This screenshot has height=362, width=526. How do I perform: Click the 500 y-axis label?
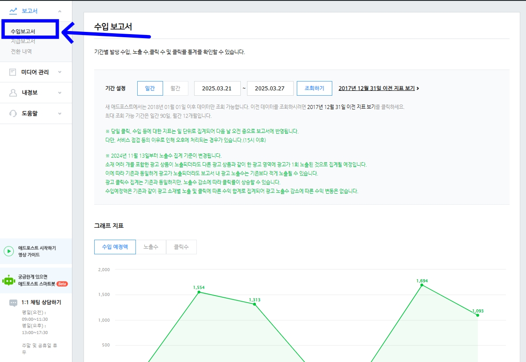tap(106, 345)
